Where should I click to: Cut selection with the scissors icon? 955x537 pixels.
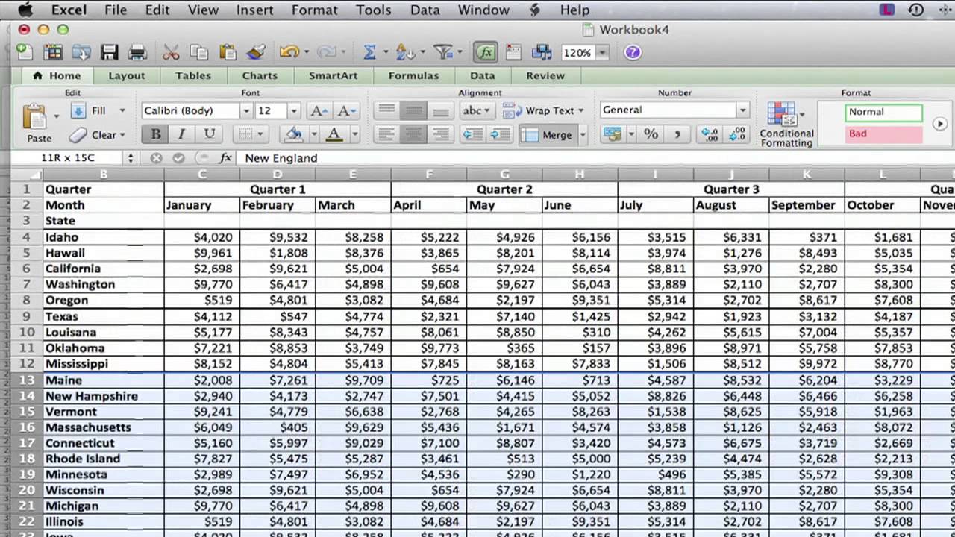point(171,52)
